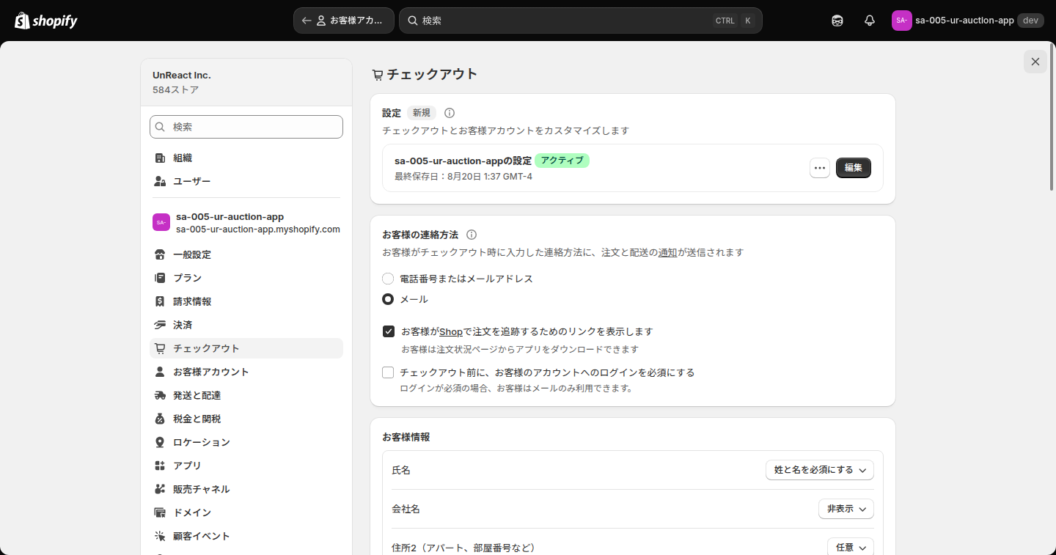Close the settings panel with X
1056x555 pixels.
coord(1035,62)
